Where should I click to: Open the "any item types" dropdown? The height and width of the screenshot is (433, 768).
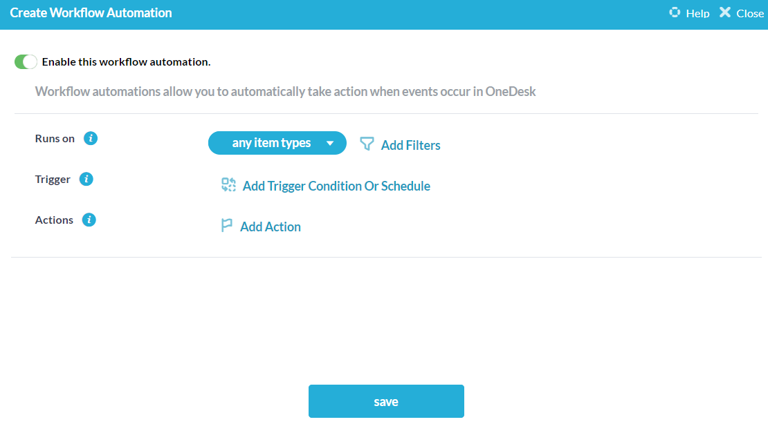[x=277, y=143]
